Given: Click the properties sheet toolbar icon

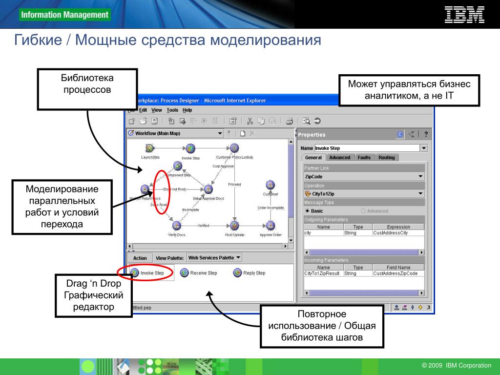Looking at the screenshot, I should (x=233, y=121).
